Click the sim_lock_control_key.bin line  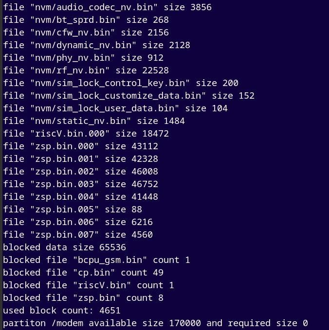point(121,83)
